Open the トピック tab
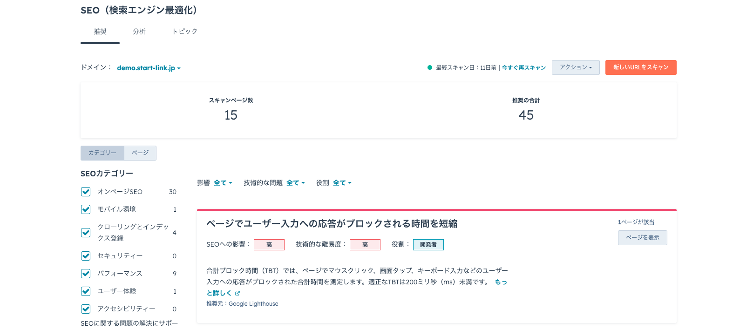733x329 pixels. [x=185, y=32]
